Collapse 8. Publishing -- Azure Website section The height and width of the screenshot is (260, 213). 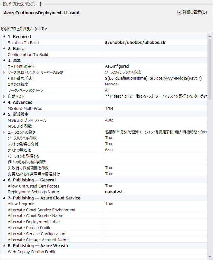pyautogui.click(x=4, y=246)
